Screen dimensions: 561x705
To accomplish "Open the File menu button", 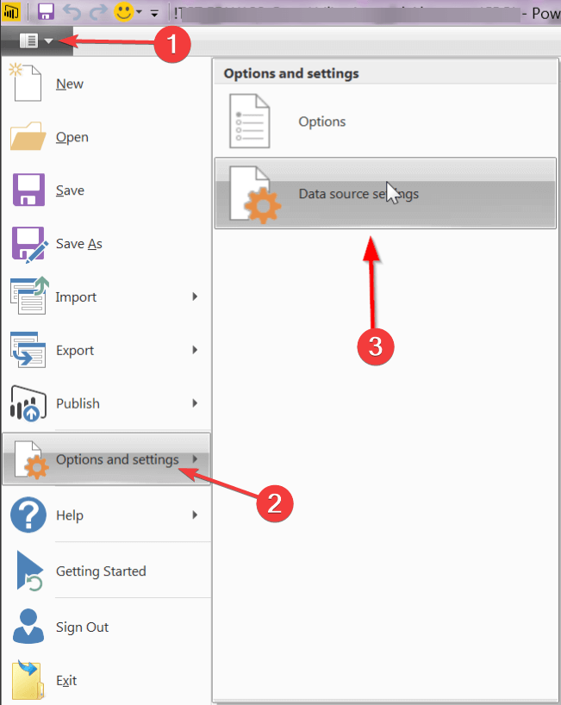I will (36, 41).
